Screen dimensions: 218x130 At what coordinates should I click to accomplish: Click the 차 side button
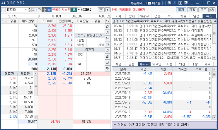pos(107,44)
